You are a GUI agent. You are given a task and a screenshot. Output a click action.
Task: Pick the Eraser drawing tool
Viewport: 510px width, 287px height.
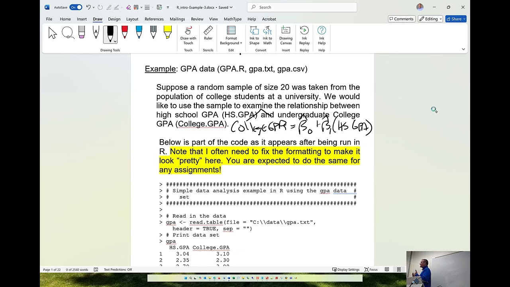tap(82, 33)
